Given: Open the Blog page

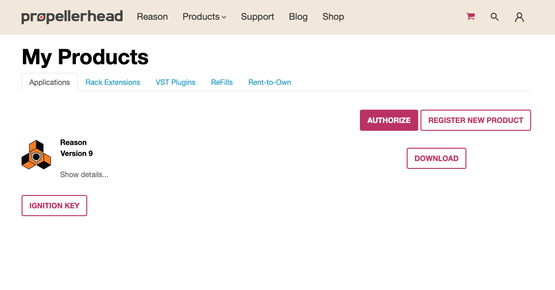Looking at the screenshot, I should click(298, 17).
